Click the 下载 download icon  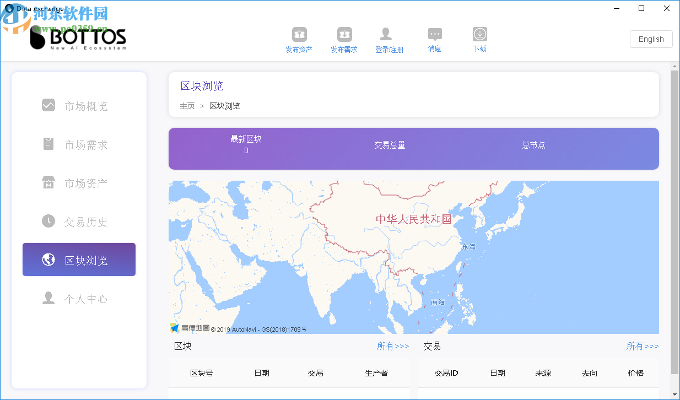[x=479, y=34]
